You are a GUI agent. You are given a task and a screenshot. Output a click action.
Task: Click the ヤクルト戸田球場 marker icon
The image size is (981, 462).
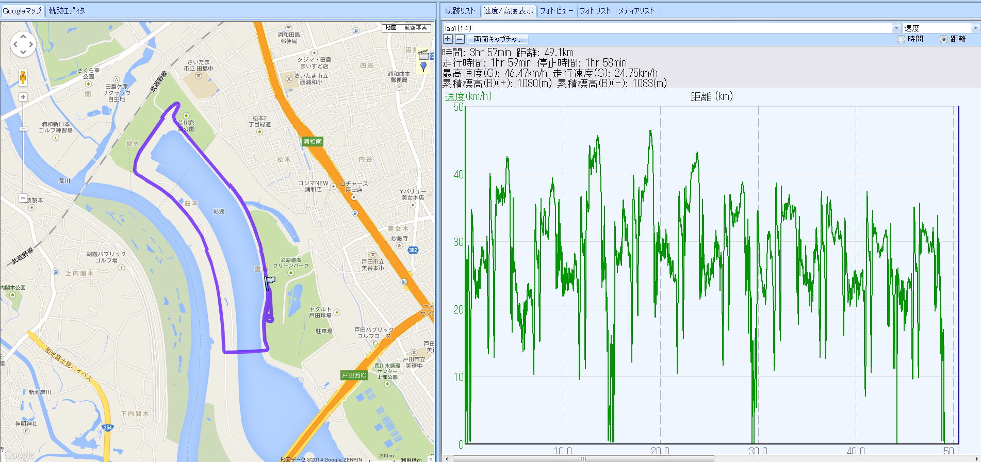[337, 312]
